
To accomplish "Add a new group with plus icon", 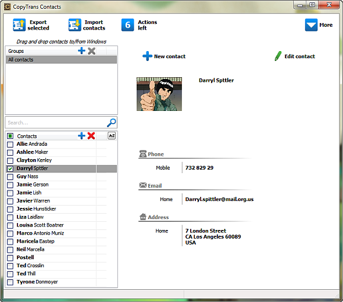I will pos(81,51).
